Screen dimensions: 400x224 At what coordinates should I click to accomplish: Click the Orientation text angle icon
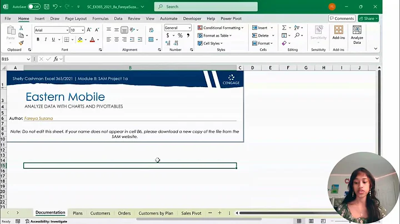[x=132, y=30]
